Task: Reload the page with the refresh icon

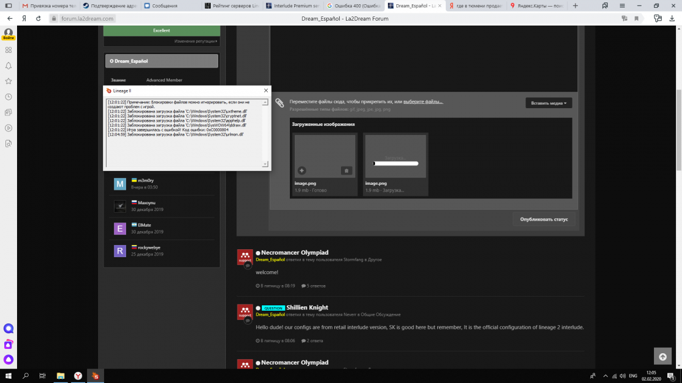Action: [39, 18]
